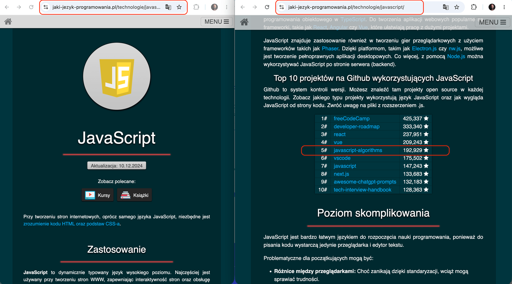Image resolution: width=512 pixels, height=284 pixels.
Task: Open site info icon in left address bar
Action: click(46, 7)
